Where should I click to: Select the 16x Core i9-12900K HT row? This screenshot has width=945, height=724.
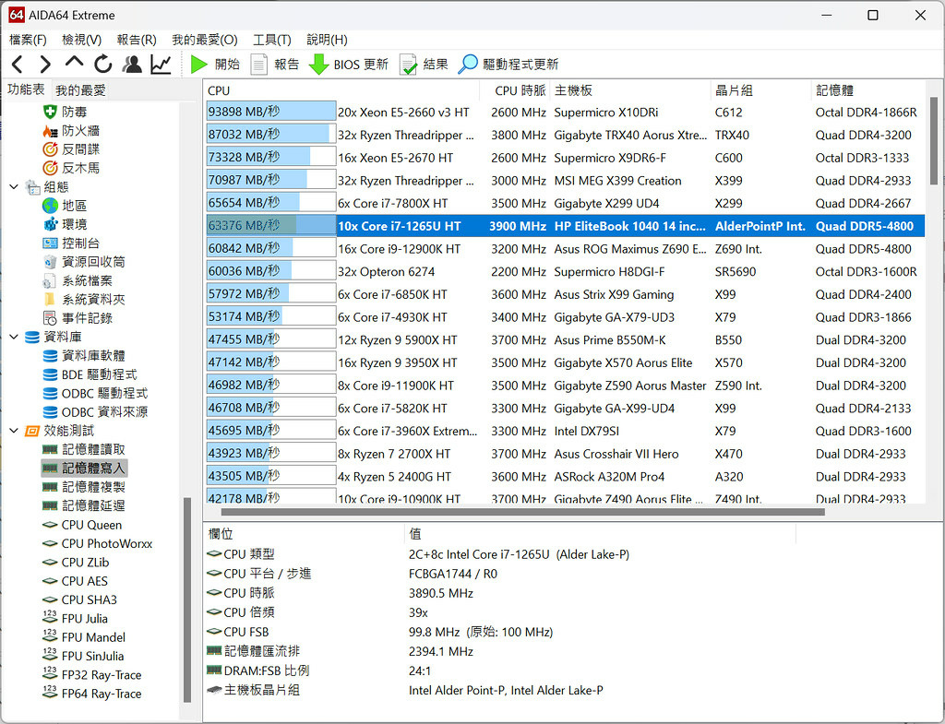coord(566,249)
